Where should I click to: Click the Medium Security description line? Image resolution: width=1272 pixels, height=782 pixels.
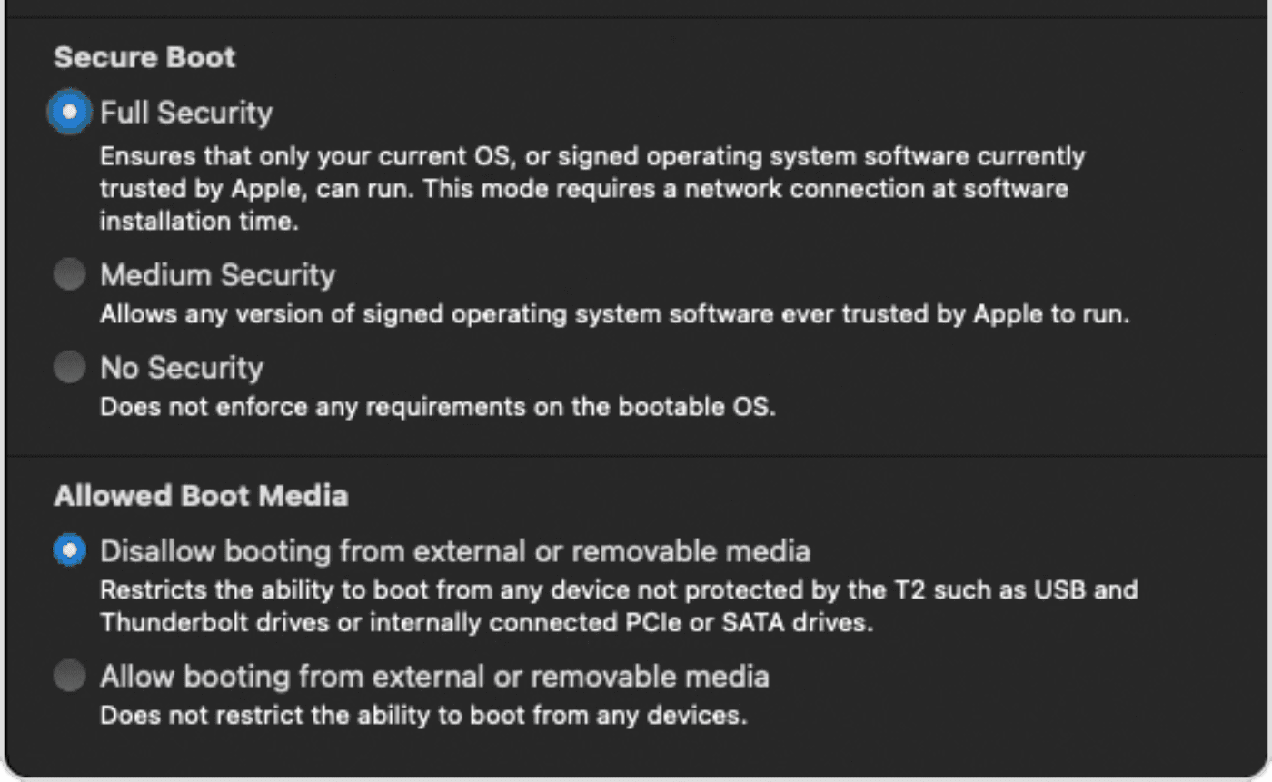pyautogui.click(x=614, y=314)
